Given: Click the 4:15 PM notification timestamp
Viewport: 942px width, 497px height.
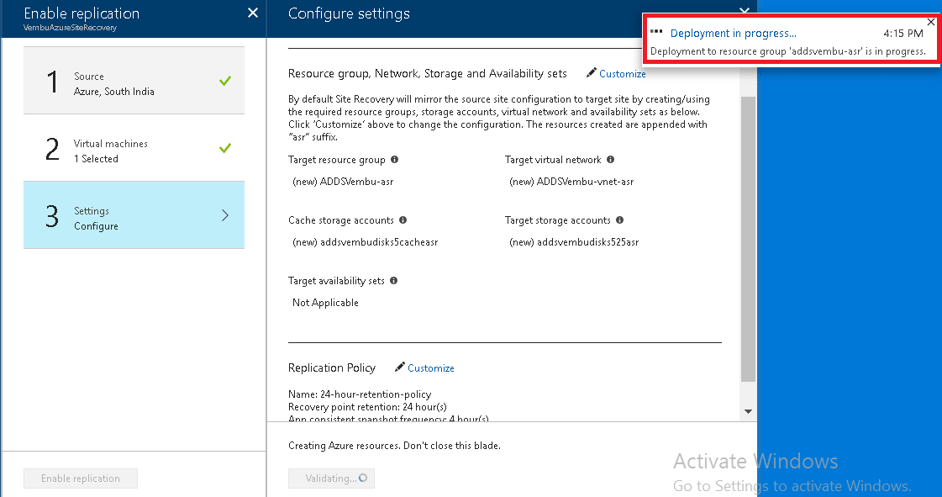Looking at the screenshot, I should (x=903, y=34).
